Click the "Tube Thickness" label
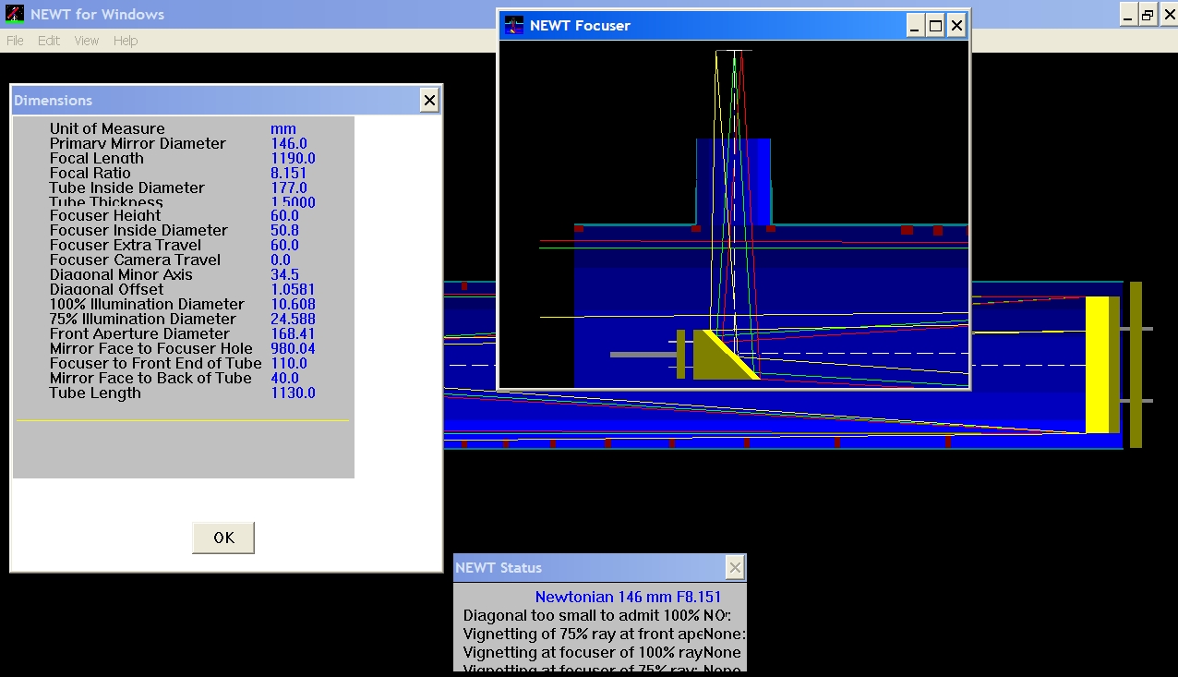Viewport: 1178px width, 677px height. 106,202
